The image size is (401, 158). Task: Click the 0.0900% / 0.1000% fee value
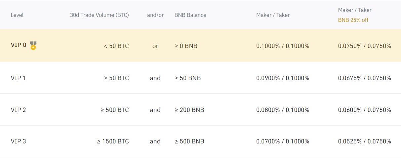tap(283, 78)
